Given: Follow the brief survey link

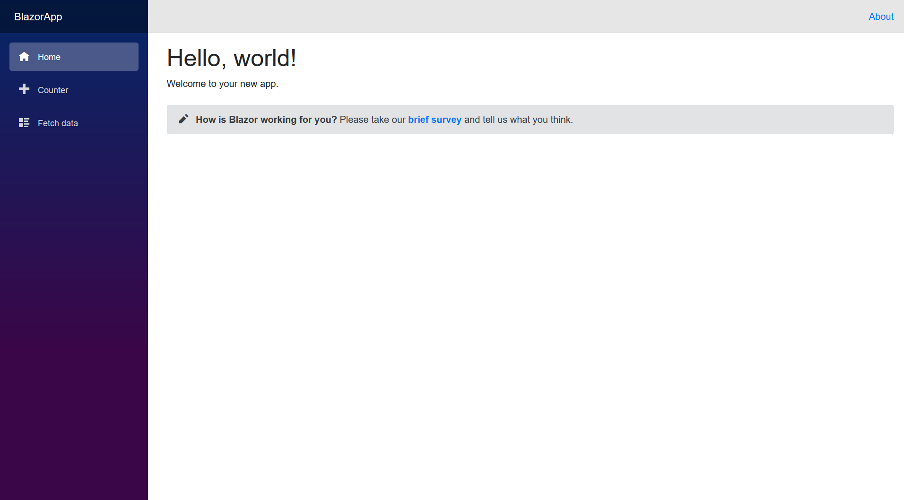Looking at the screenshot, I should (435, 120).
